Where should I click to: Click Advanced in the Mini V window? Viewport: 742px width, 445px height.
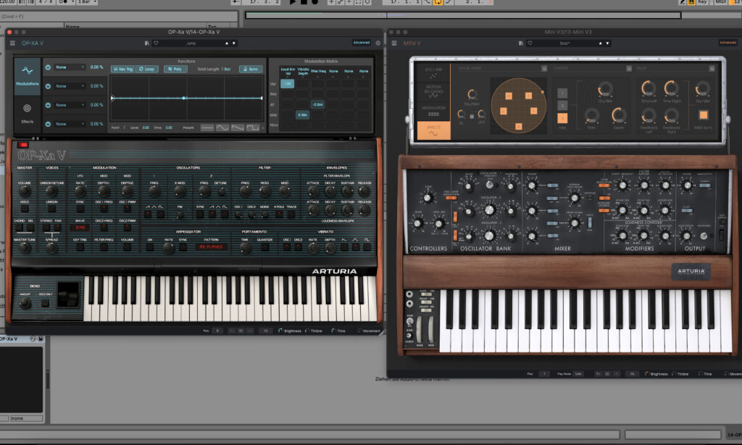728,43
